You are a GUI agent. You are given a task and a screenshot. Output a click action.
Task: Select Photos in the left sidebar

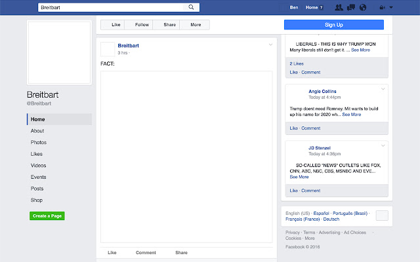[39, 142]
